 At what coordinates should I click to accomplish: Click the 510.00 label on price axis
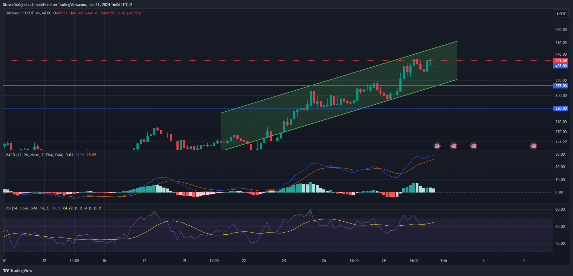tap(561, 43)
